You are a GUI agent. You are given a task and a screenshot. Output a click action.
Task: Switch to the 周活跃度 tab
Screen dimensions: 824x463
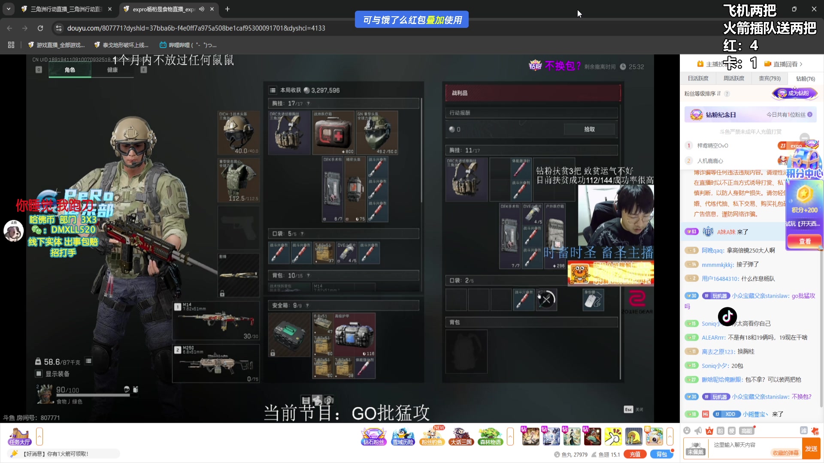[x=734, y=78]
